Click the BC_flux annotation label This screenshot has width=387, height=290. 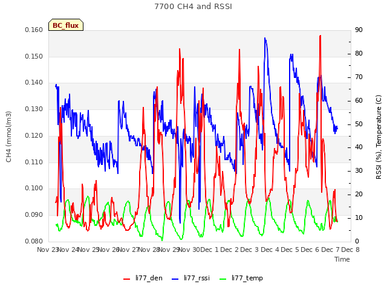point(66,25)
